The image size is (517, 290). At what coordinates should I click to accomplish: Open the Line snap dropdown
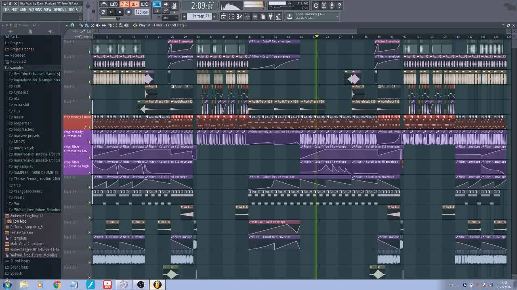pyautogui.click(x=170, y=18)
